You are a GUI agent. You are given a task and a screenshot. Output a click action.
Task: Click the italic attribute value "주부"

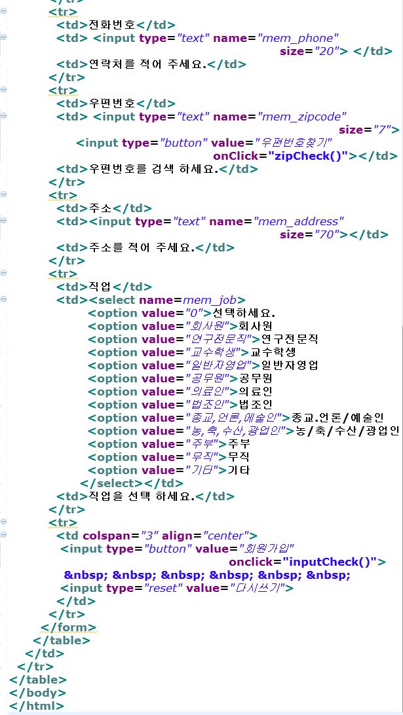[x=202, y=444]
